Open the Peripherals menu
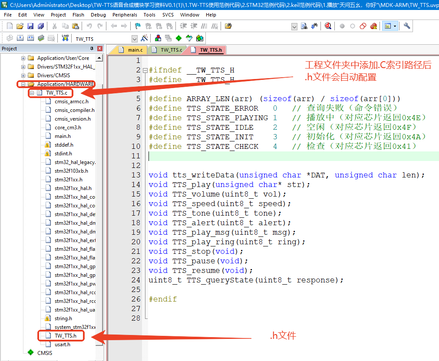Screen dimensions: 439x361 pos(125,15)
